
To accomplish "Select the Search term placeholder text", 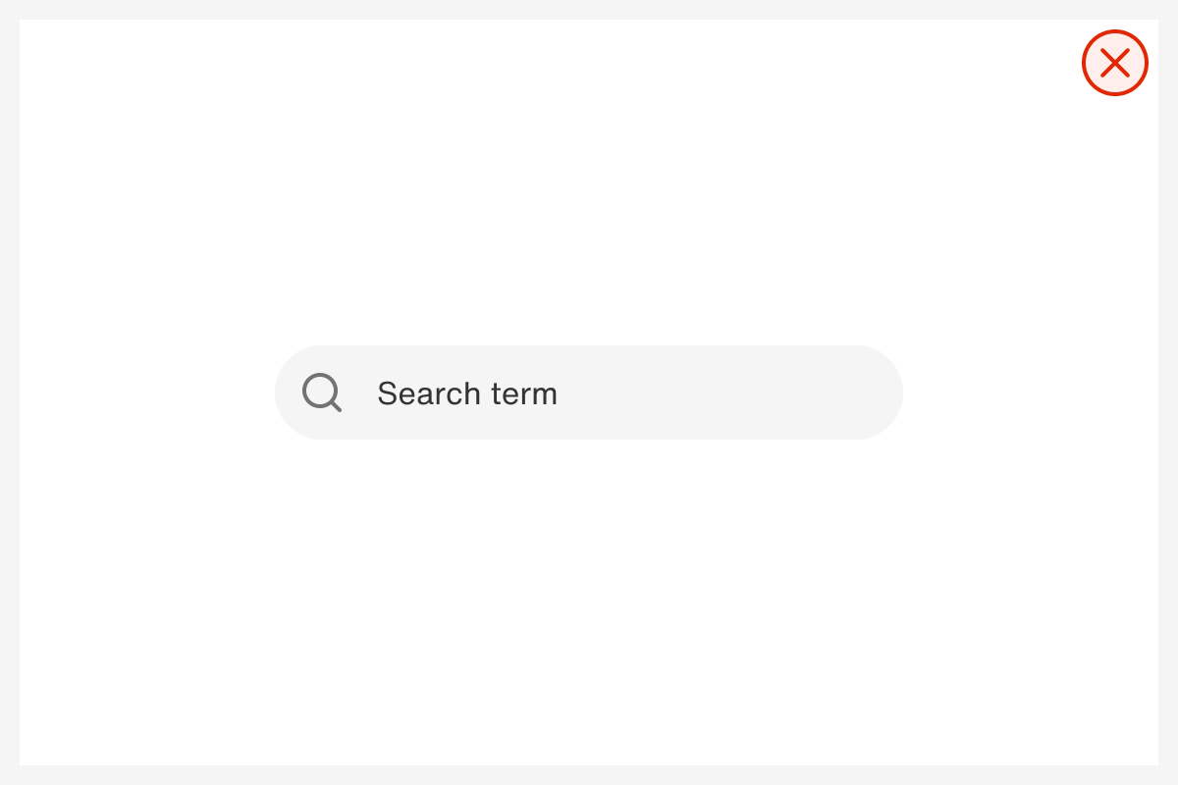I will pyautogui.click(x=467, y=393).
